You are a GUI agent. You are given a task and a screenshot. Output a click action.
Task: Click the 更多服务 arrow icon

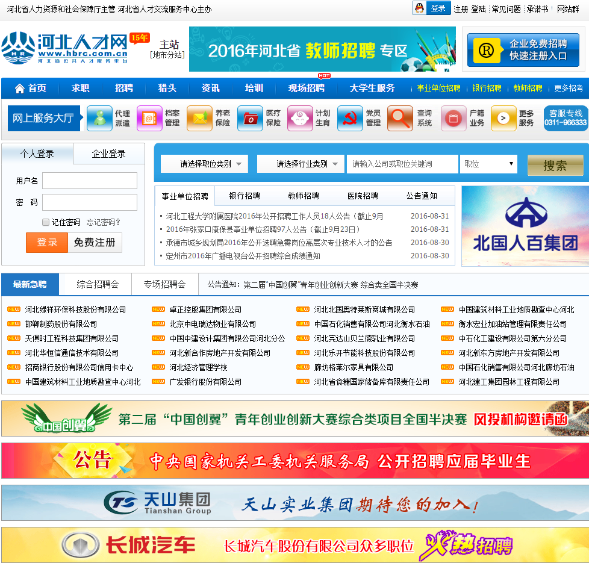[x=503, y=118]
